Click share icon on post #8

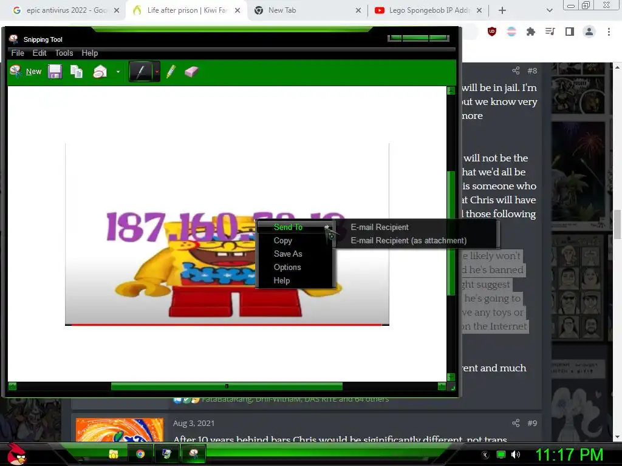516,70
